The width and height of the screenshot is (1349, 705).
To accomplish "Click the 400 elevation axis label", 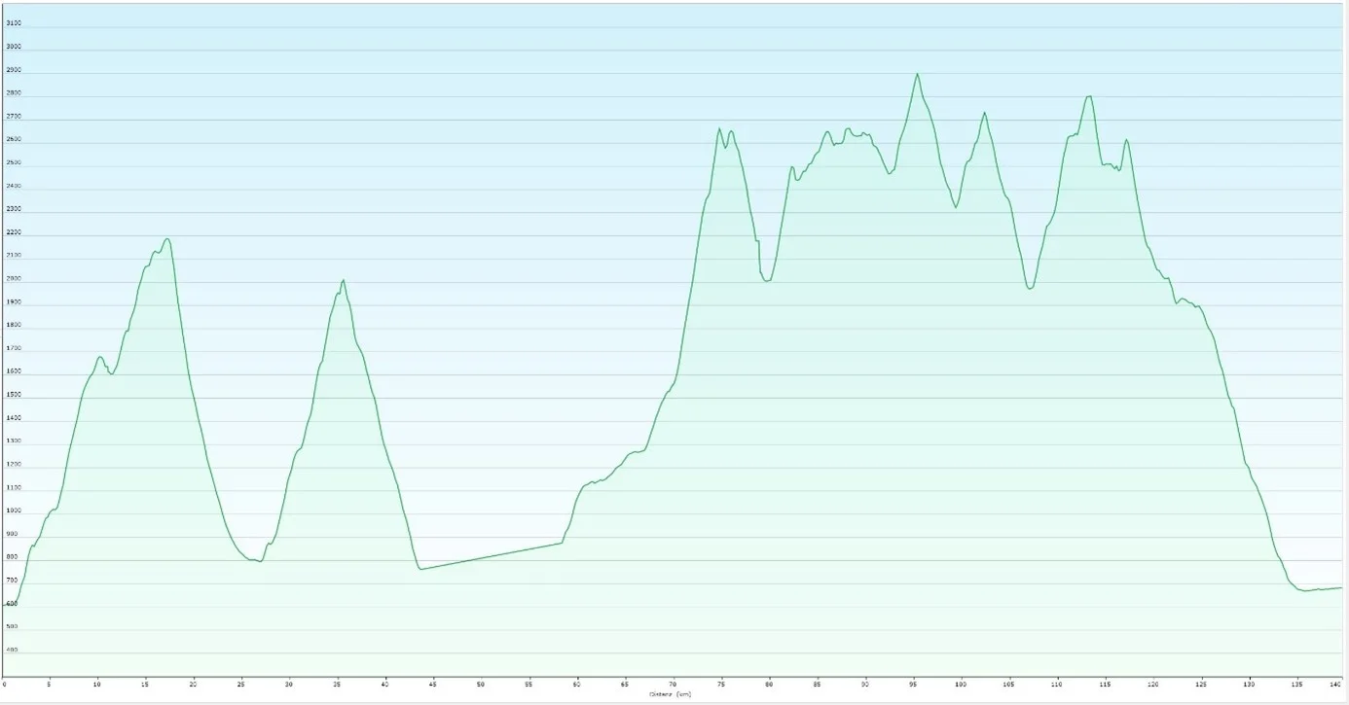I will tap(12, 651).
